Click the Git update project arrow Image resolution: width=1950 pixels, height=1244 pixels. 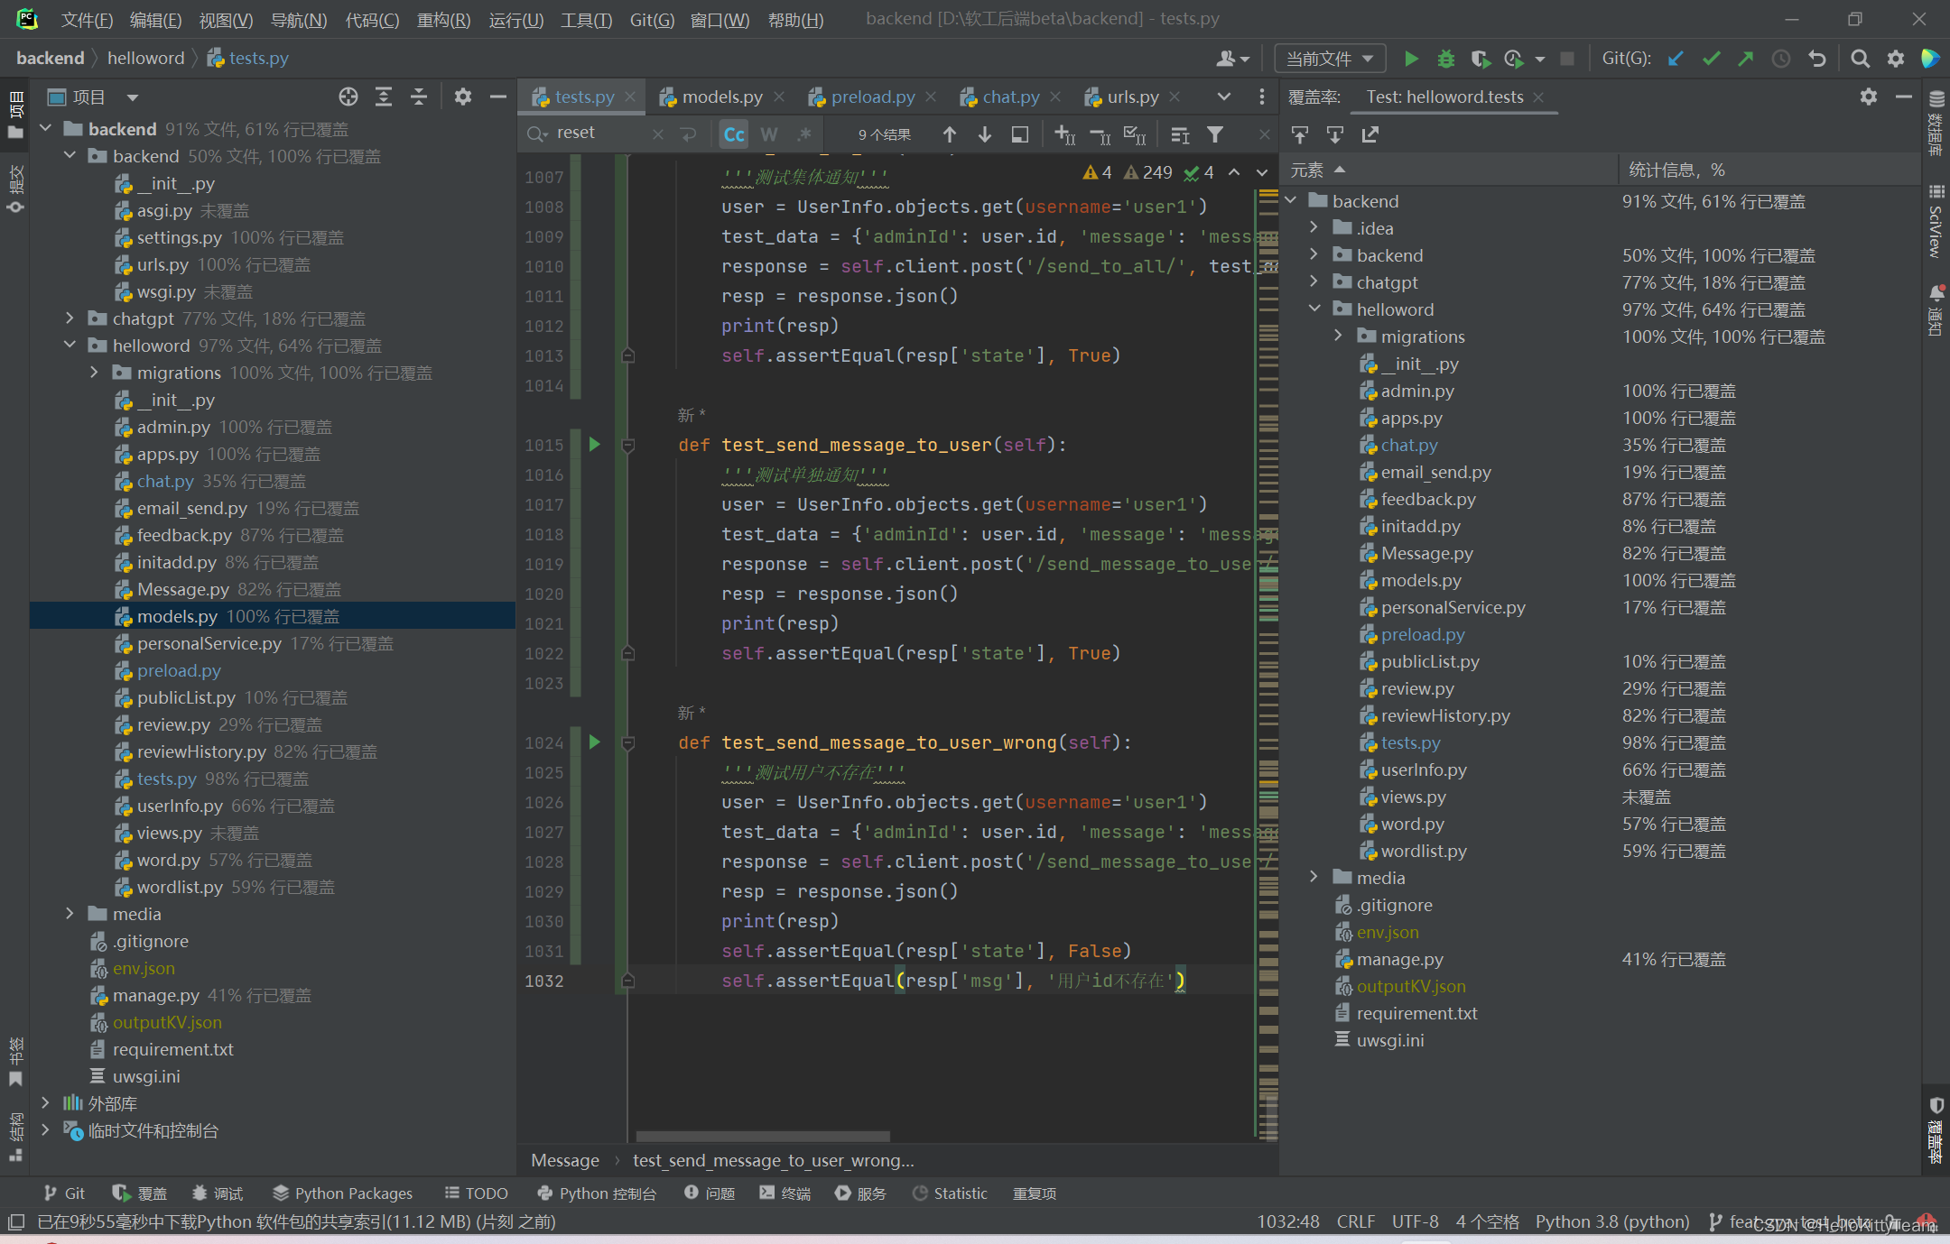click(1676, 59)
